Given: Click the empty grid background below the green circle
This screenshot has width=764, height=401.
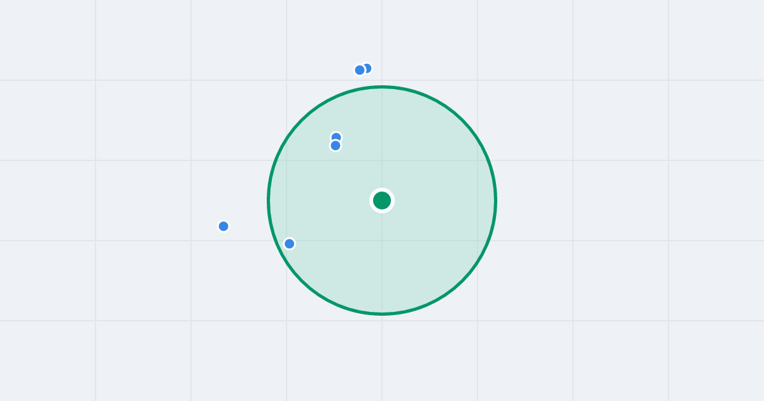Looking at the screenshot, I should point(382,360).
